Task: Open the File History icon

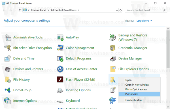Action: tap(8, 80)
